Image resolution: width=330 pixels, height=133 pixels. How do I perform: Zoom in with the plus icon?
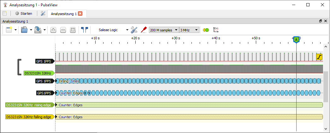click(53, 30)
